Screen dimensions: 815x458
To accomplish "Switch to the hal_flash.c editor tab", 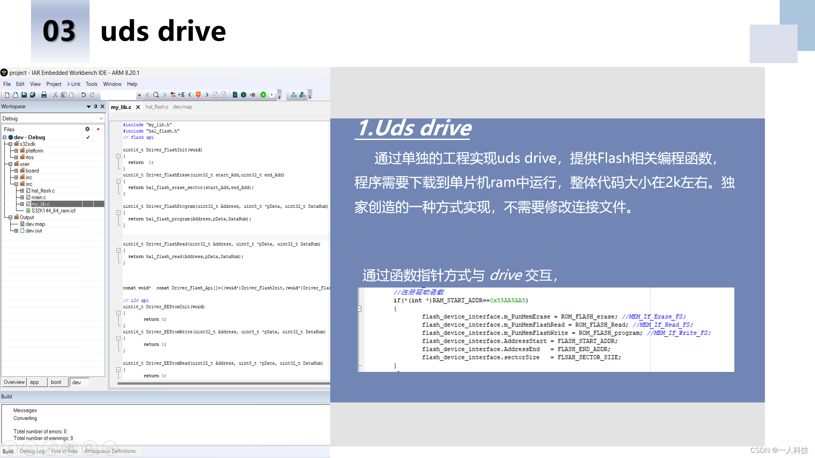I will (157, 107).
